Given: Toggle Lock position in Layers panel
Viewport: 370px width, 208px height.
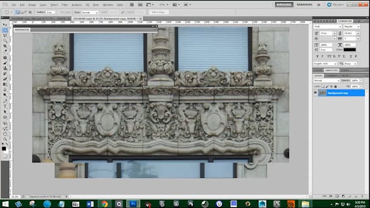Looking at the screenshot, I should tap(331, 87).
